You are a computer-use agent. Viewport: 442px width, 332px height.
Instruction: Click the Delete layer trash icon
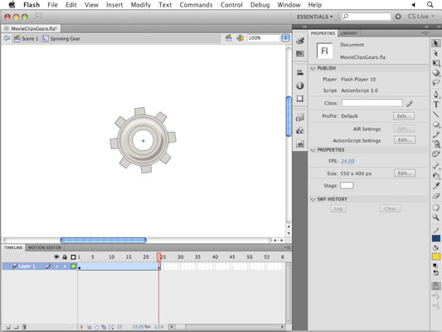pos(24,327)
